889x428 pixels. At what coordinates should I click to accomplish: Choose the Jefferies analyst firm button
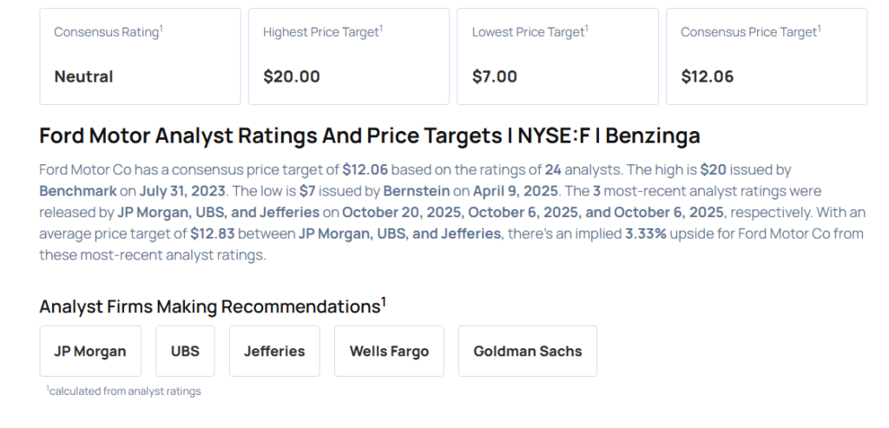[x=274, y=352]
